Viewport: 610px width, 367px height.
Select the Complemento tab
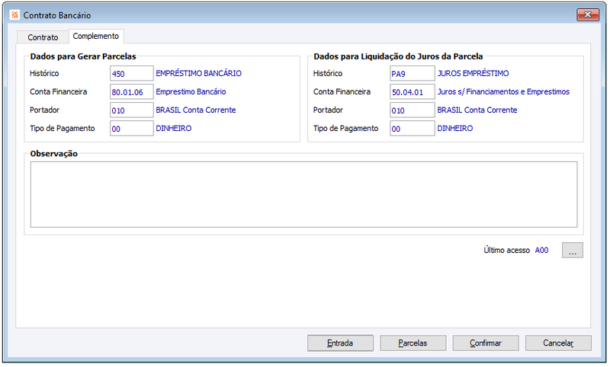(x=96, y=36)
